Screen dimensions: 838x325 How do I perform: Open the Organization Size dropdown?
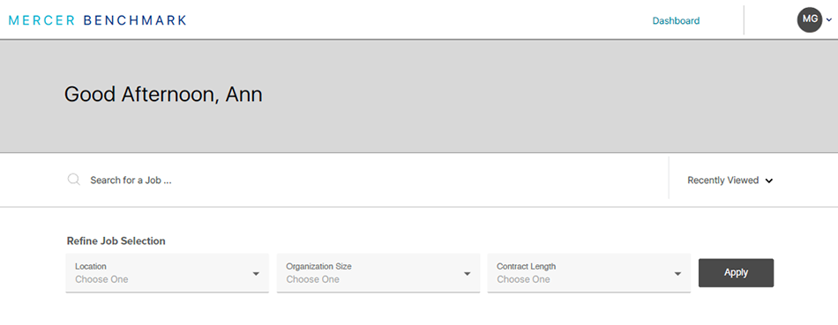click(378, 273)
